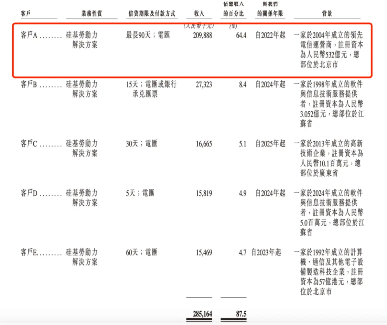Select the 客戶E row label
This screenshot has height=325, width=387.
click(28, 252)
